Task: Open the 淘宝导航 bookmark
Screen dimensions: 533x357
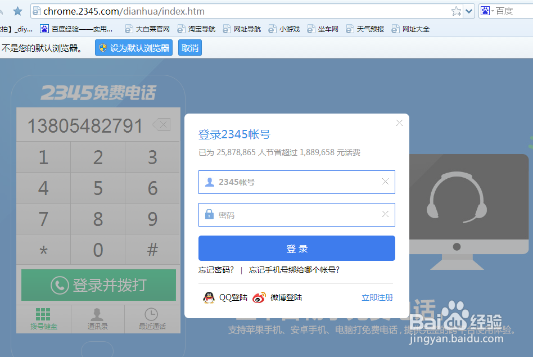Action: [196, 29]
